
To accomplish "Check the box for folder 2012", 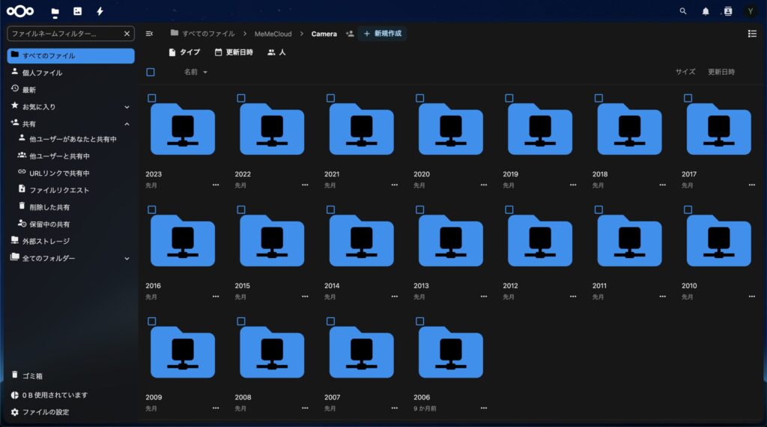I will [x=509, y=209].
